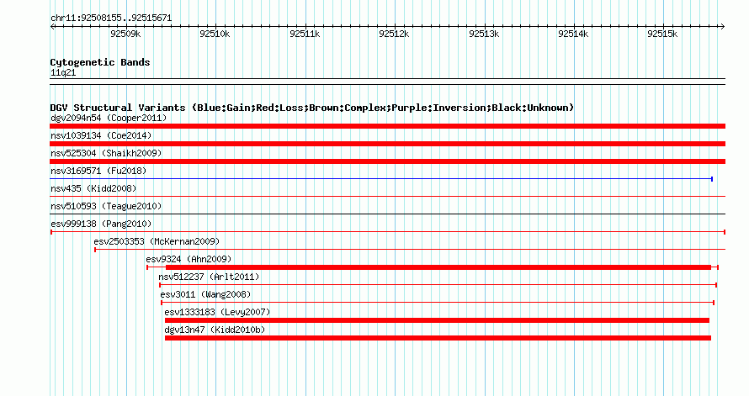Click the esv999138 (Pang2010) variant label
749x396 pixels.
click(x=101, y=224)
